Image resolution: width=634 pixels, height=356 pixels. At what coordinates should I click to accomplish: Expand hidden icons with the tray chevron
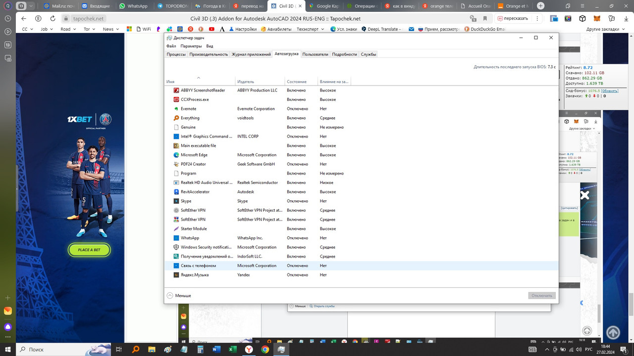[547, 350]
